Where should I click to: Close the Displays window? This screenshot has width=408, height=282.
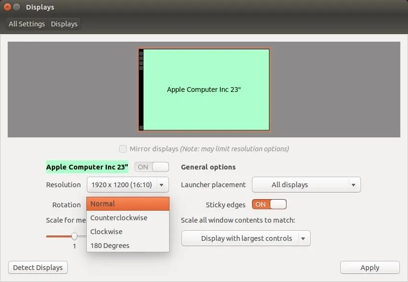[7, 7]
